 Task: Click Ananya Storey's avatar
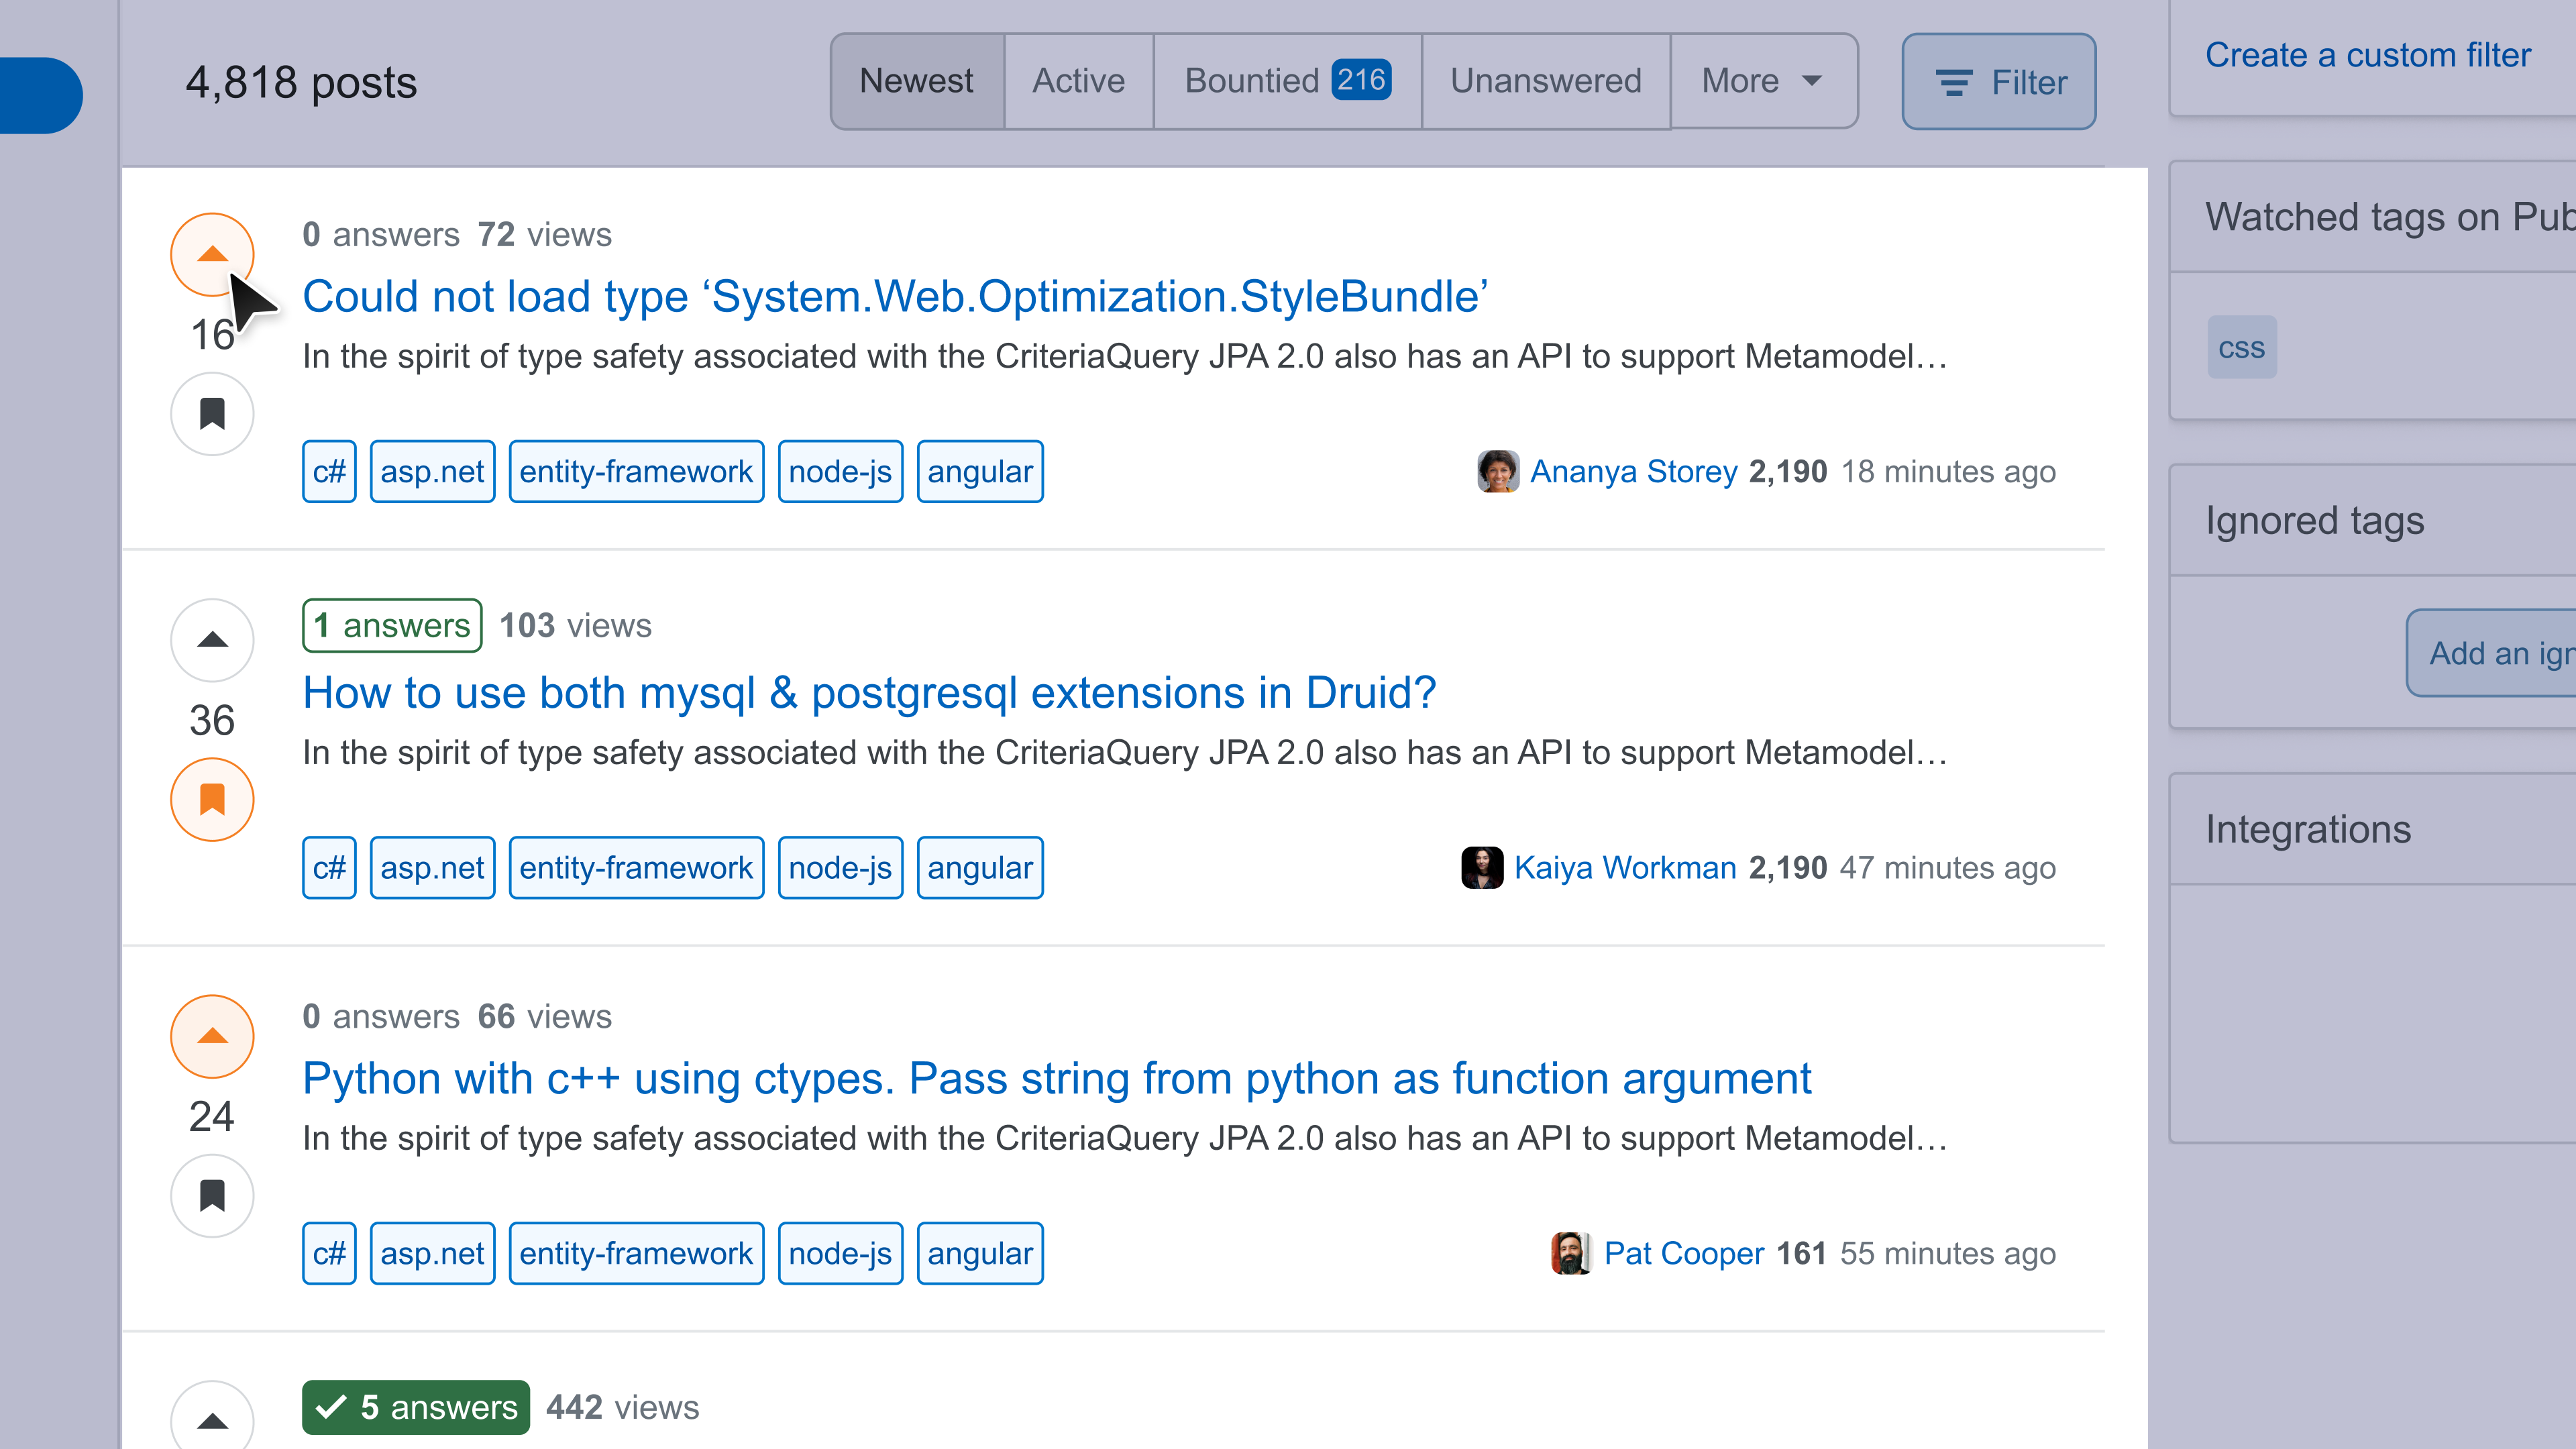click(x=1497, y=471)
